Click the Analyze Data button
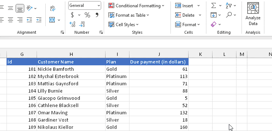The image size is (272, 131). click(253, 14)
